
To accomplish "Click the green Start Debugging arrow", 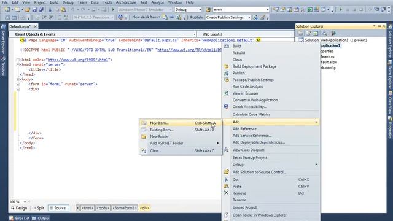I will 113,10.
